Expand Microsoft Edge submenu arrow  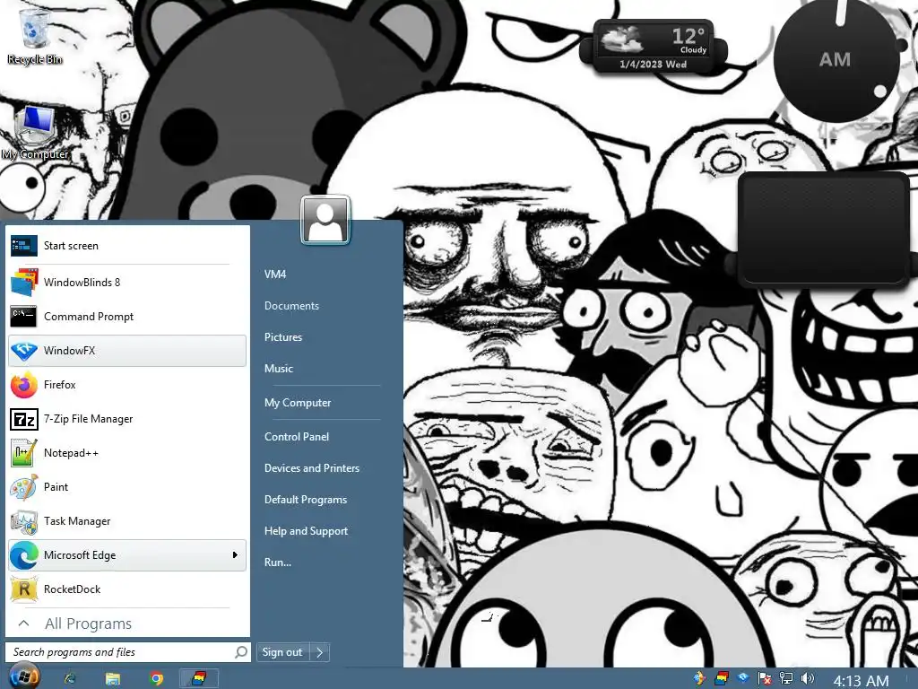[x=235, y=554]
